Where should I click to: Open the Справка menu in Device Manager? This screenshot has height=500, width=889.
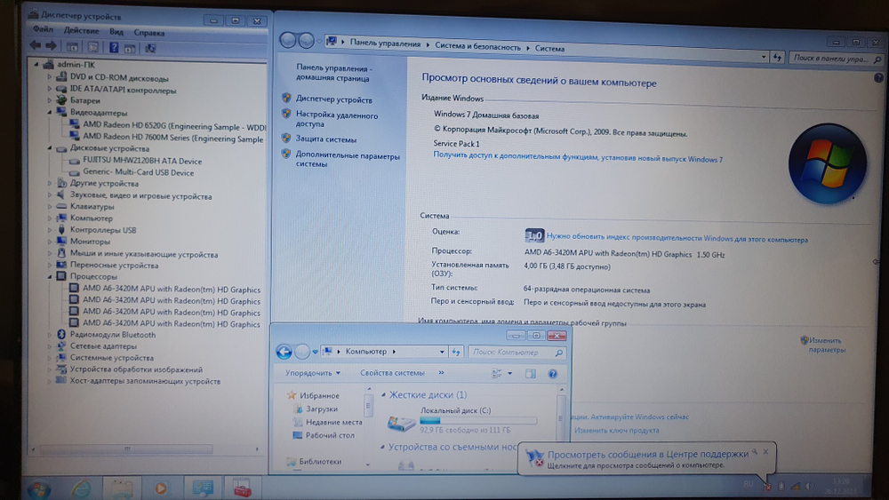tap(149, 33)
